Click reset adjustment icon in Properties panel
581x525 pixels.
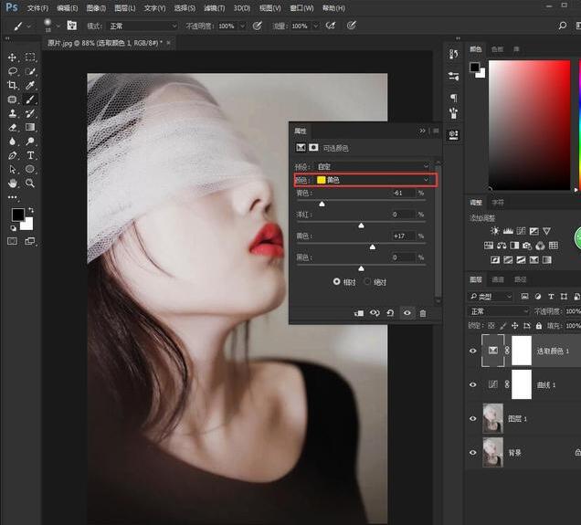(390, 313)
